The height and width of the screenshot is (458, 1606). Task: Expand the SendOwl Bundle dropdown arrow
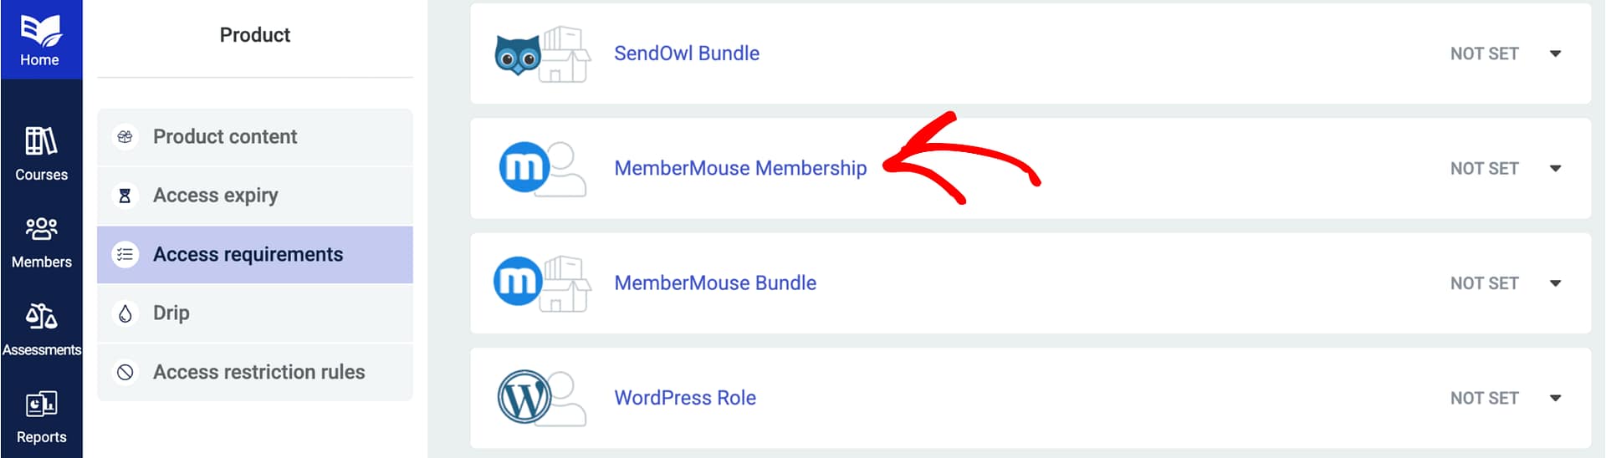click(1555, 53)
